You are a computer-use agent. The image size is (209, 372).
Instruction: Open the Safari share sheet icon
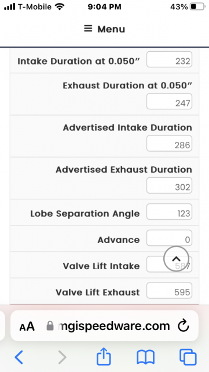[x=104, y=356]
